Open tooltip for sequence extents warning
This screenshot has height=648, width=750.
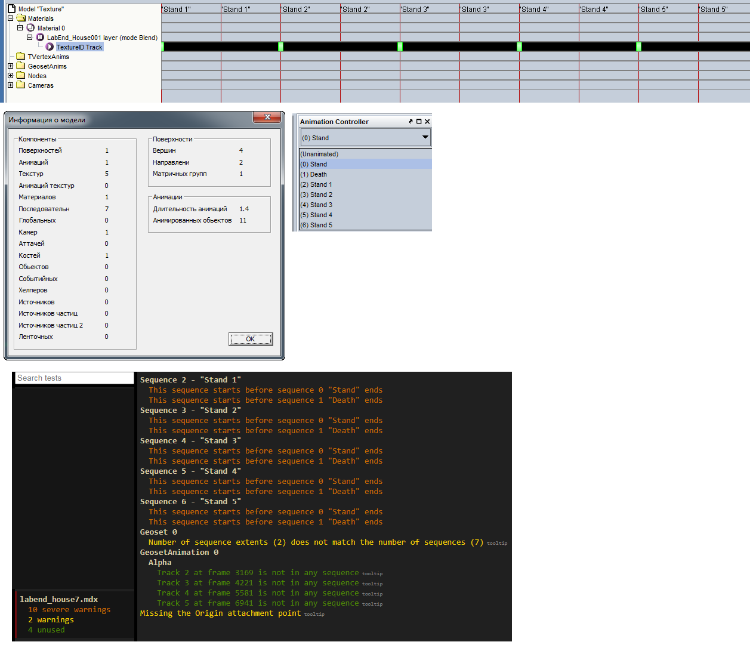(x=497, y=544)
